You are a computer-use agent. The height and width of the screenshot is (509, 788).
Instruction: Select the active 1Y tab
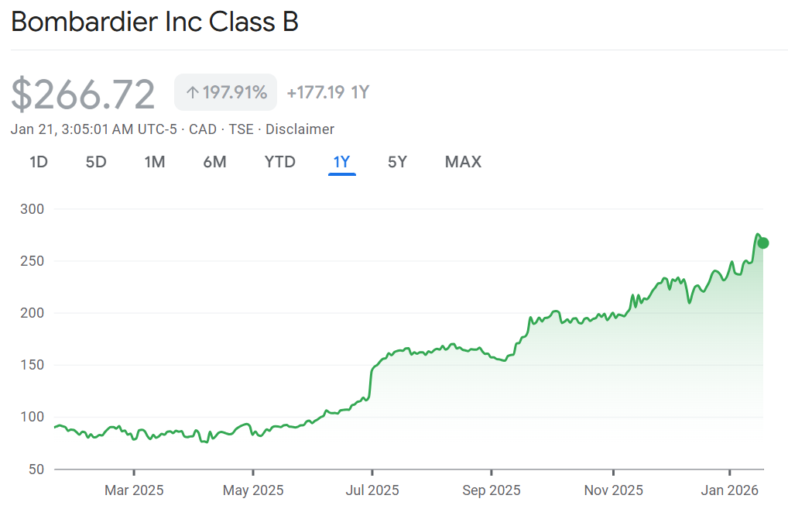click(x=341, y=162)
